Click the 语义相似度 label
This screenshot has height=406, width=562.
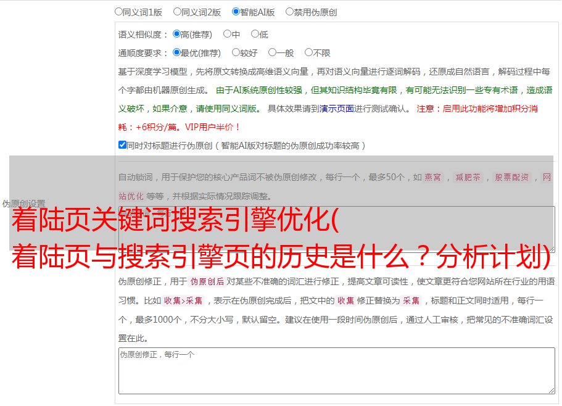143,35
